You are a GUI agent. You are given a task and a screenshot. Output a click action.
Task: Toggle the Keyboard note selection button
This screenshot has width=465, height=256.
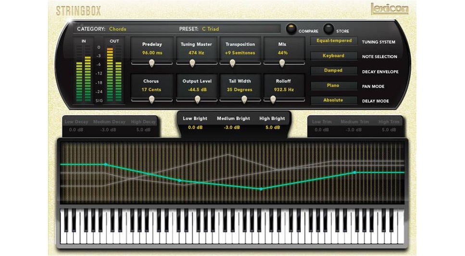point(334,56)
